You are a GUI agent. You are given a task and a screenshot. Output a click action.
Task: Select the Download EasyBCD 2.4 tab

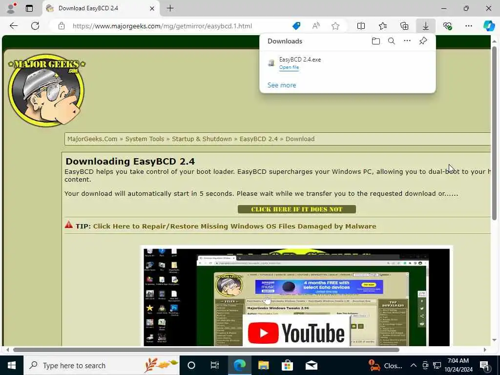point(102,8)
